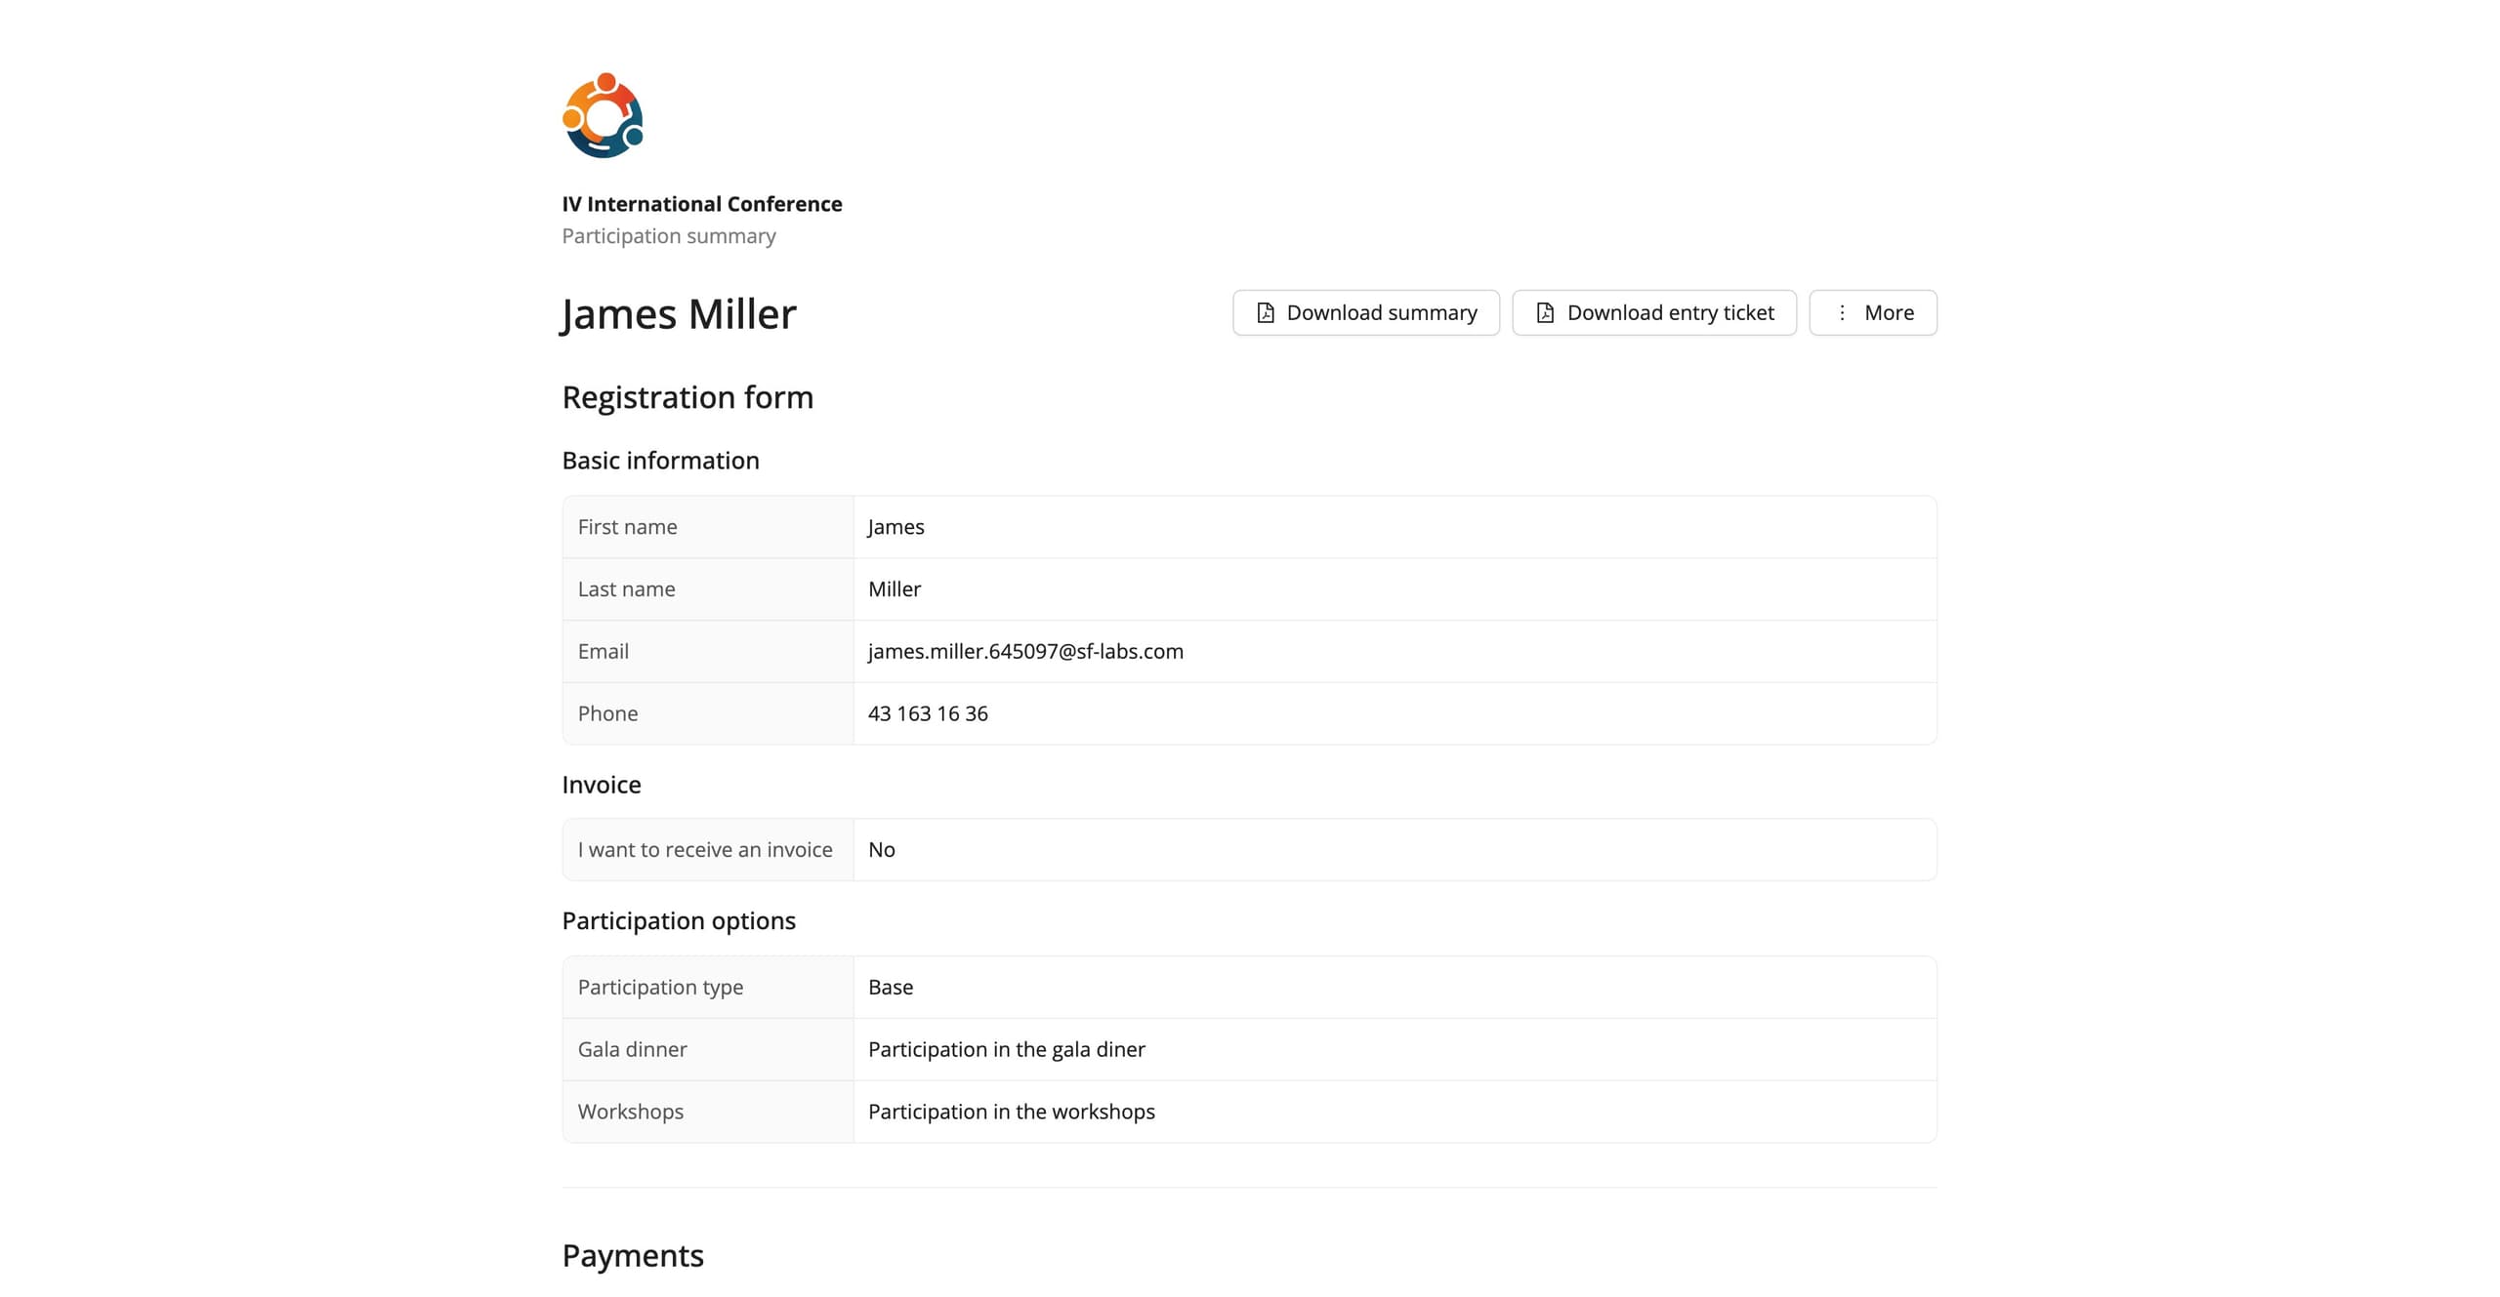
Task: Click the Email label cell
Action: tap(708, 651)
